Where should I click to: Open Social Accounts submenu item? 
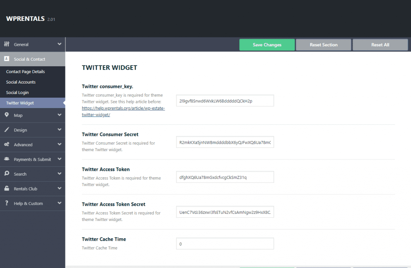pyautogui.click(x=21, y=82)
